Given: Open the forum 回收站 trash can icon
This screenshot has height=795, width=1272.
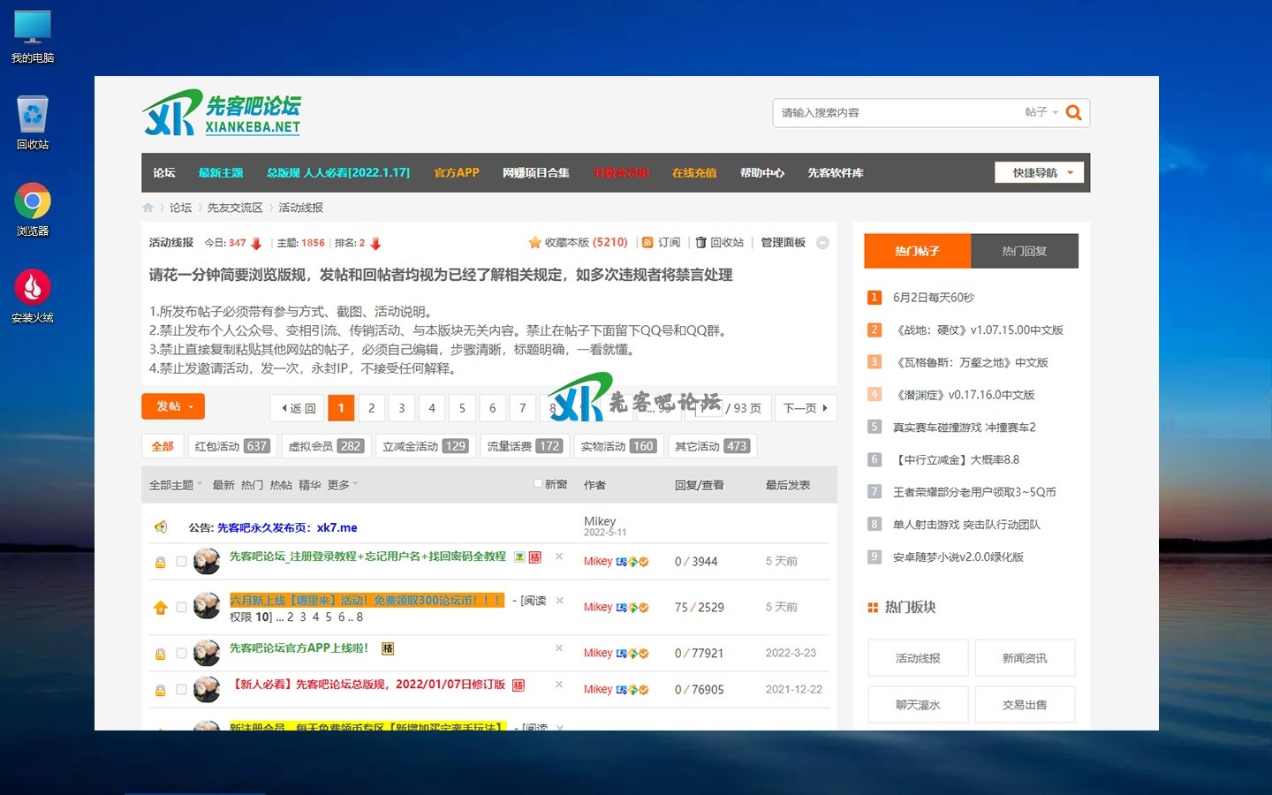Looking at the screenshot, I should [700, 243].
